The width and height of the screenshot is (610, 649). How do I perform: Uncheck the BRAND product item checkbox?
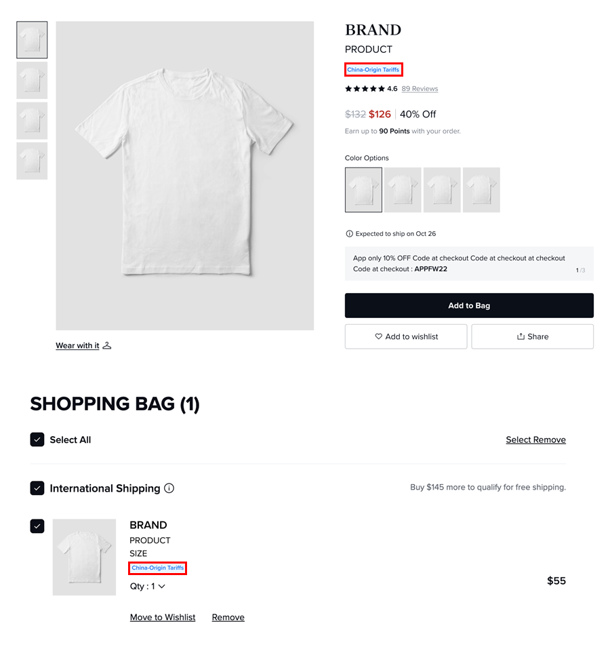click(37, 526)
